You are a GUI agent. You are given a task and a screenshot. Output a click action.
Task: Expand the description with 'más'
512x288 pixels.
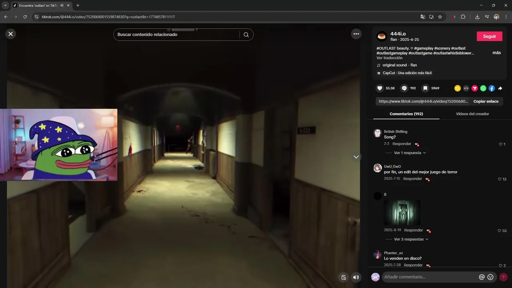click(x=496, y=53)
